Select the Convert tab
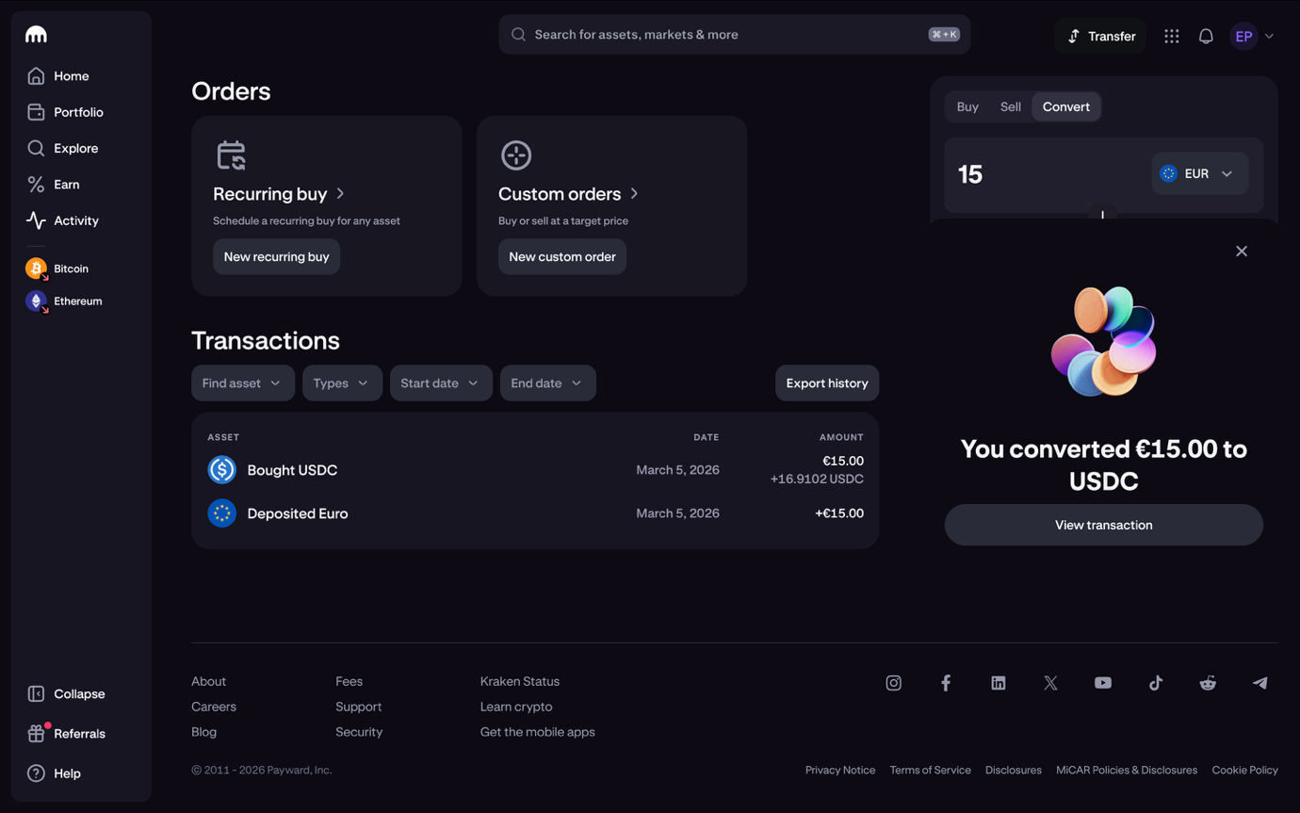This screenshot has width=1300, height=813. tap(1066, 106)
